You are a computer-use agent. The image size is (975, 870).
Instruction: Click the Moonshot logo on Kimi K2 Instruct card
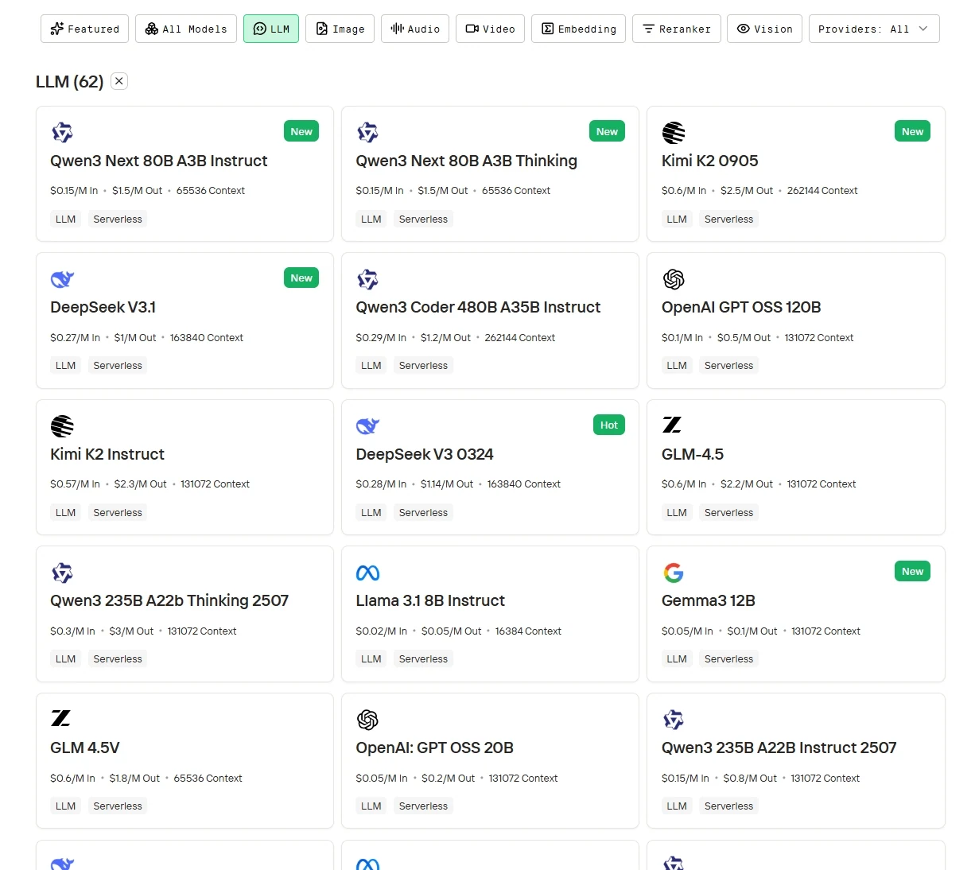point(62,426)
